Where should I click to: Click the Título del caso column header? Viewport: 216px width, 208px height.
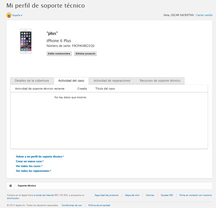105,89
